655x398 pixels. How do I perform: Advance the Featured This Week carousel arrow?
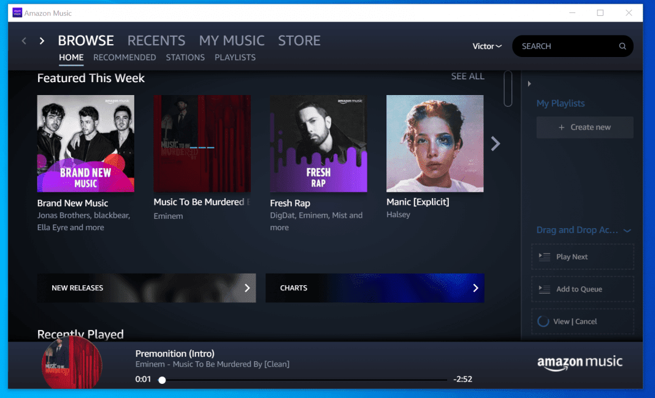click(x=495, y=144)
